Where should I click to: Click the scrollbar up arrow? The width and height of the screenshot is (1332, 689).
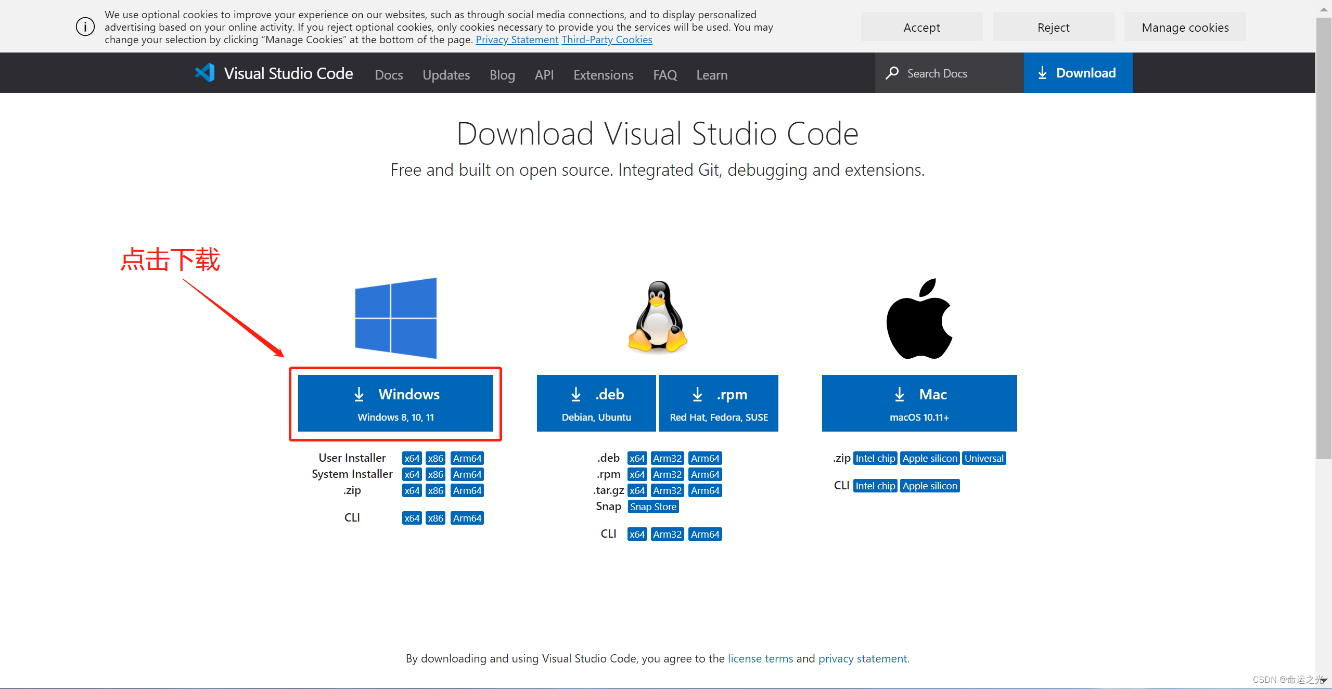1324,9
